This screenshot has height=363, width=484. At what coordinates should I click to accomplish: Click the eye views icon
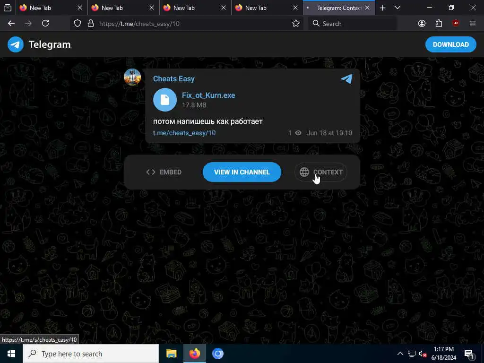pyautogui.click(x=298, y=133)
